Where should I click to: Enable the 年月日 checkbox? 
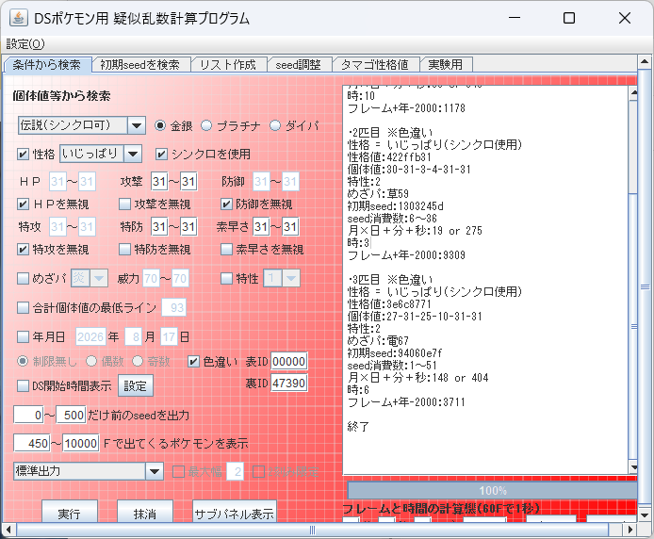[23, 336]
